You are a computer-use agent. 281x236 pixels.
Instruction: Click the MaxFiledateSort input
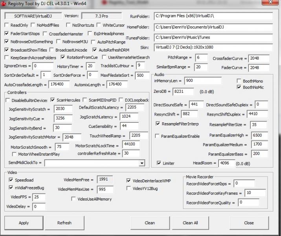click(x=142, y=76)
